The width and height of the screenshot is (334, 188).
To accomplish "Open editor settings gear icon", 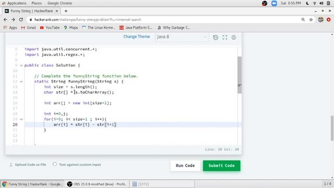I will point(234,37).
